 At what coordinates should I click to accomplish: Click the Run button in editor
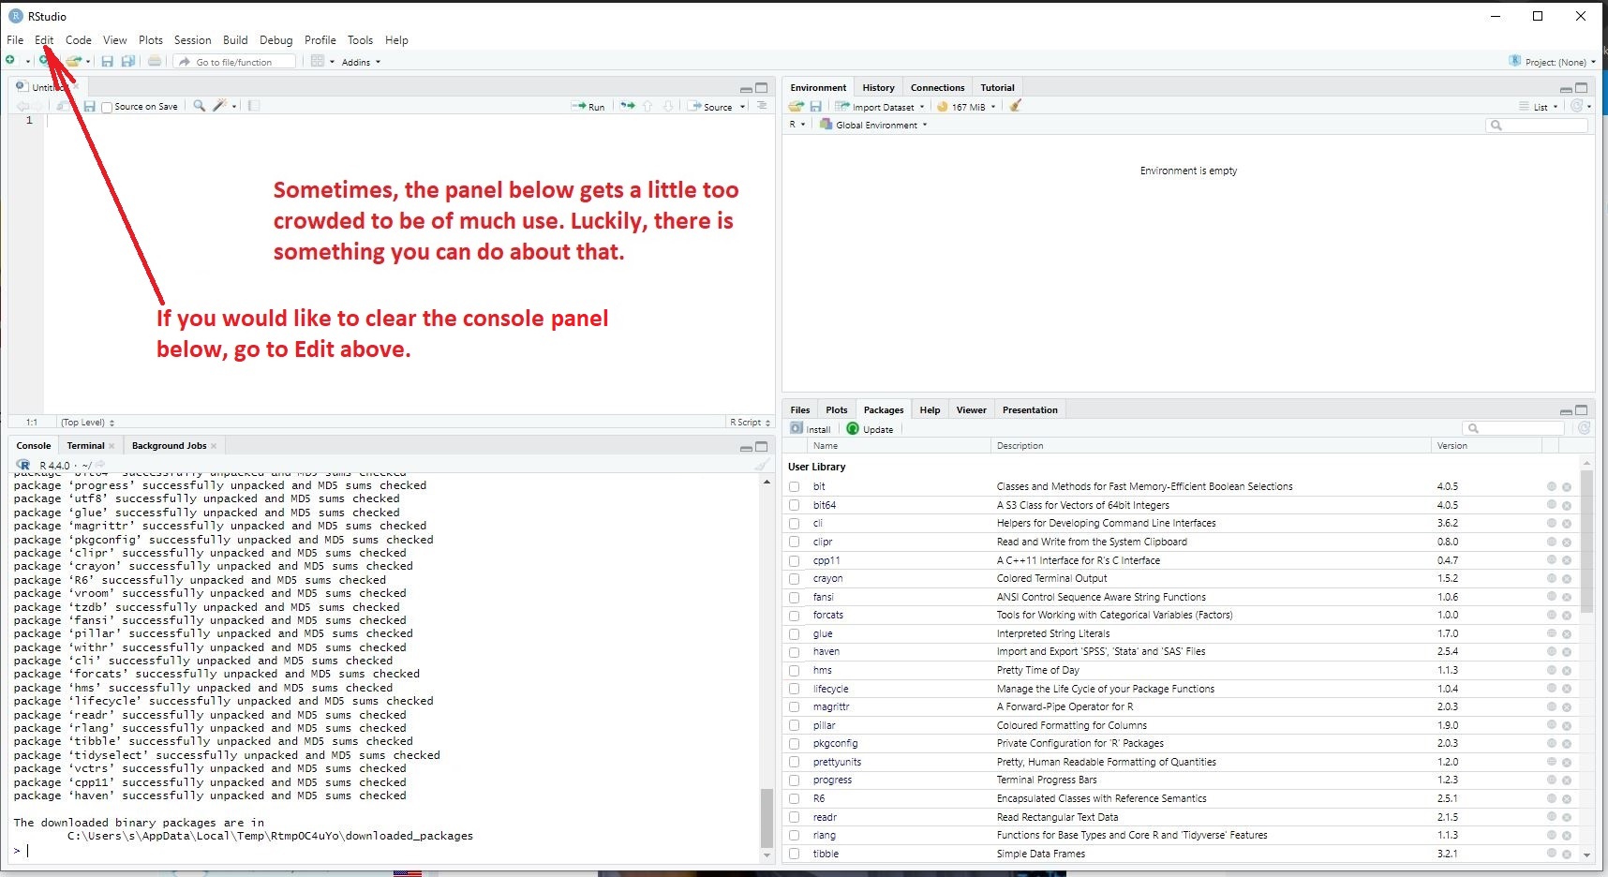588,107
